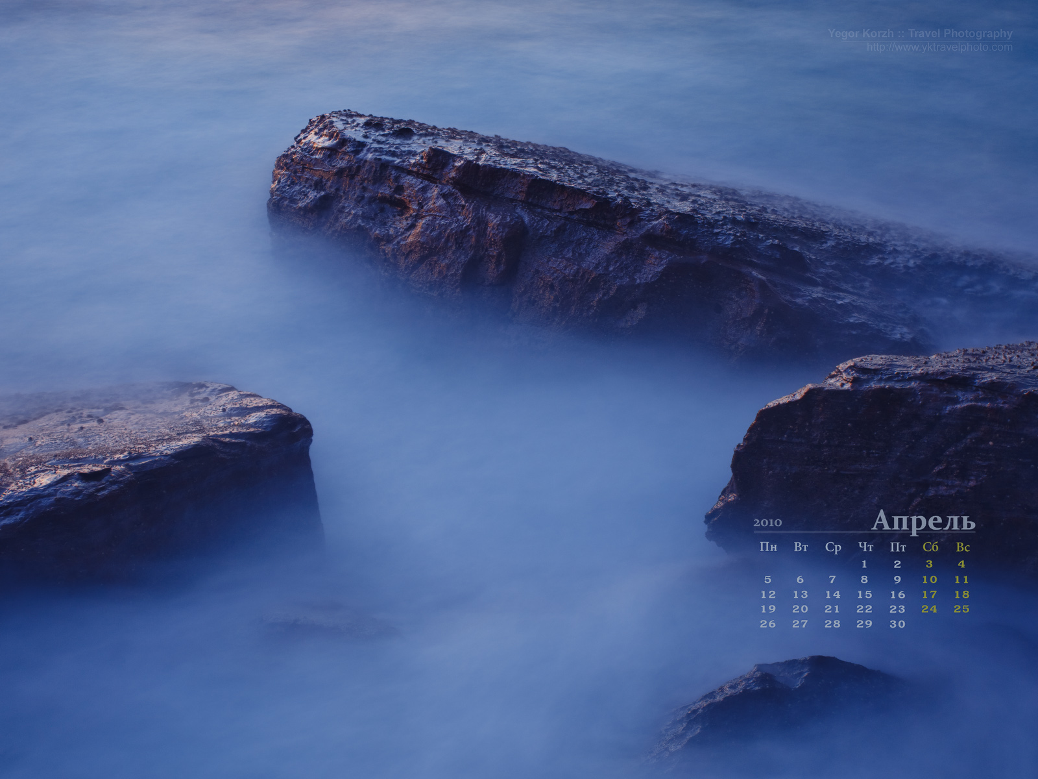This screenshot has width=1038, height=779.
Task: Select the "Пн" weekday header
Action: (x=768, y=547)
